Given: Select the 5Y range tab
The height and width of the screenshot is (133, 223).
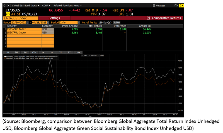Looking at the screenshot, I should pos(69,53).
